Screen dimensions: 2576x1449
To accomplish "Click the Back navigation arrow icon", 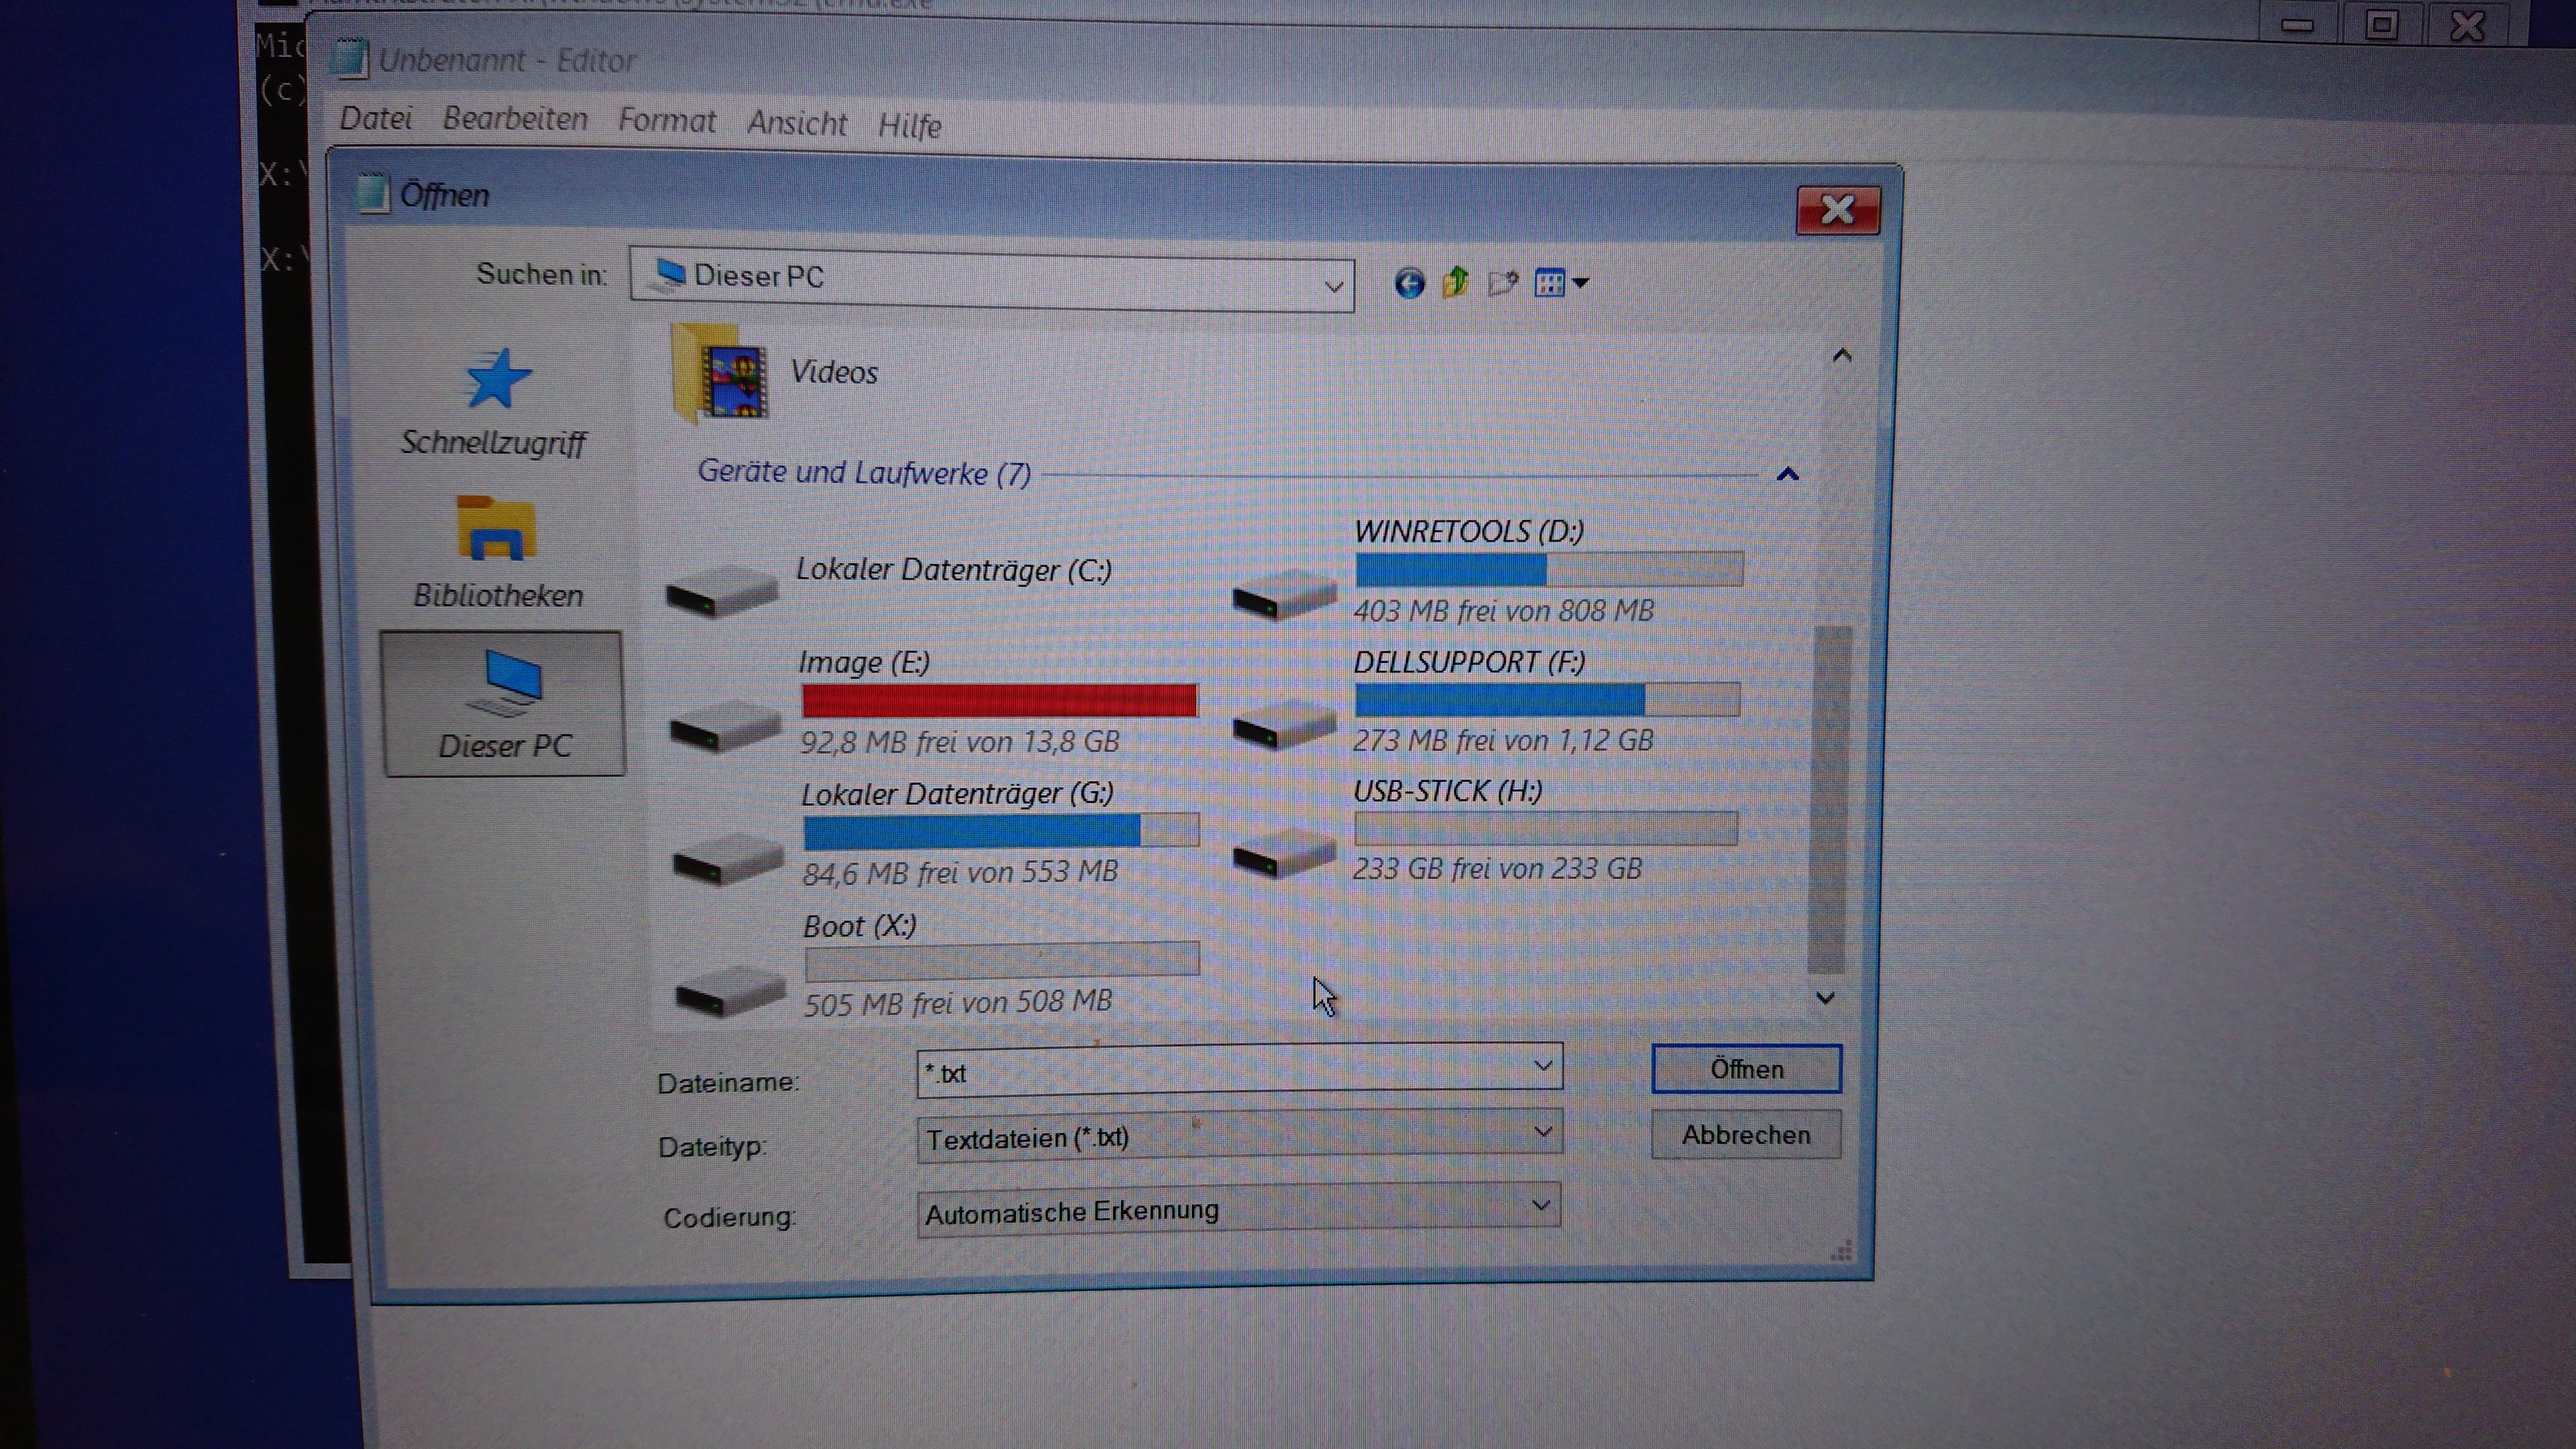I will point(1409,284).
